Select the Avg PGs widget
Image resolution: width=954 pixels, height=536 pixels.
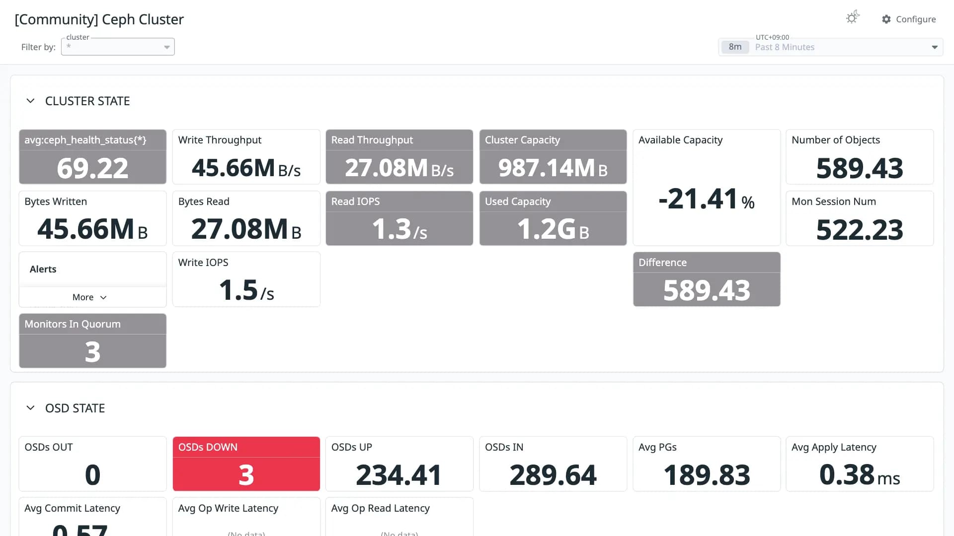click(x=707, y=464)
